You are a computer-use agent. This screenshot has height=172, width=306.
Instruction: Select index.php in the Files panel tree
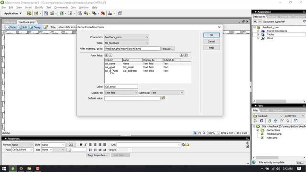click(272, 138)
